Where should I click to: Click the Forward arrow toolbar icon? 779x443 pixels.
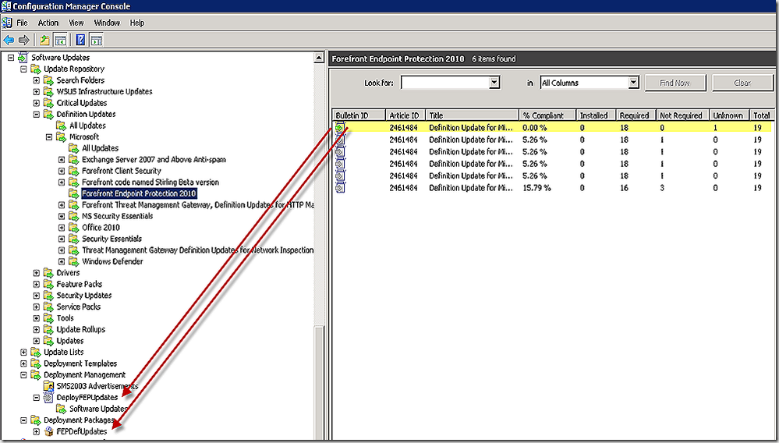[x=24, y=40]
